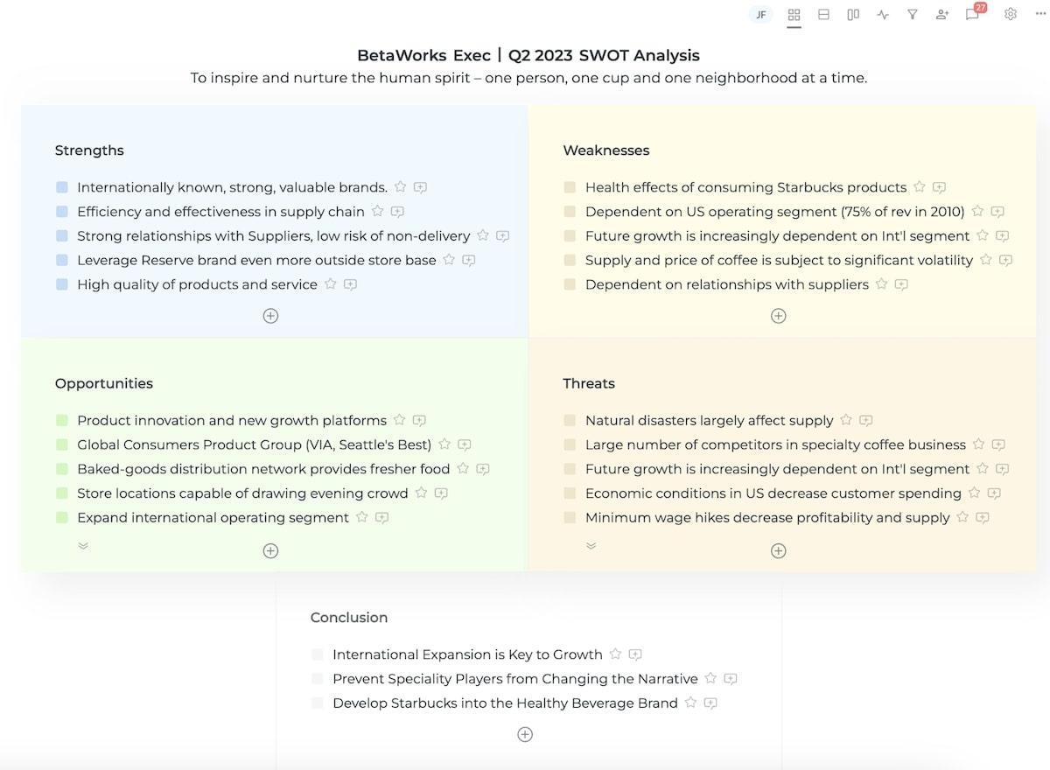This screenshot has width=1050, height=770.
Task: Switch to the stacked rows layout view
Action: click(x=823, y=15)
